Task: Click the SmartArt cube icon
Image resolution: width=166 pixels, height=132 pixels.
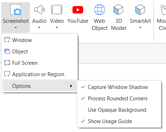Action: (140, 10)
